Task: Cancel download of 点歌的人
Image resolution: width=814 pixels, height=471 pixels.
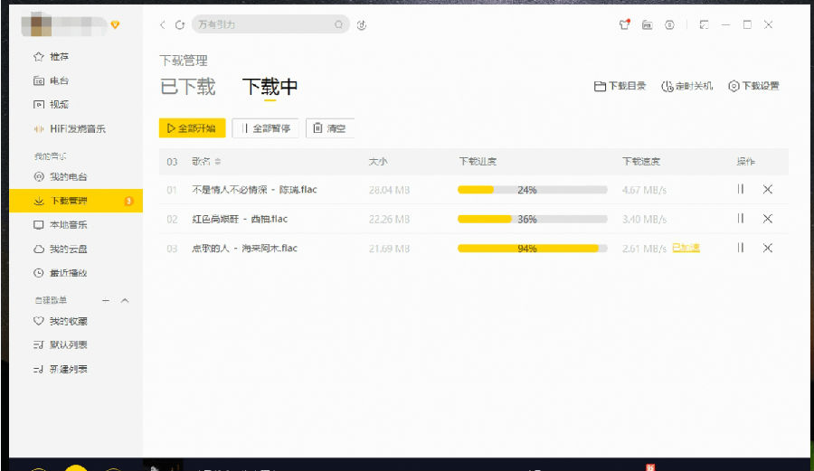Action: coord(768,248)
